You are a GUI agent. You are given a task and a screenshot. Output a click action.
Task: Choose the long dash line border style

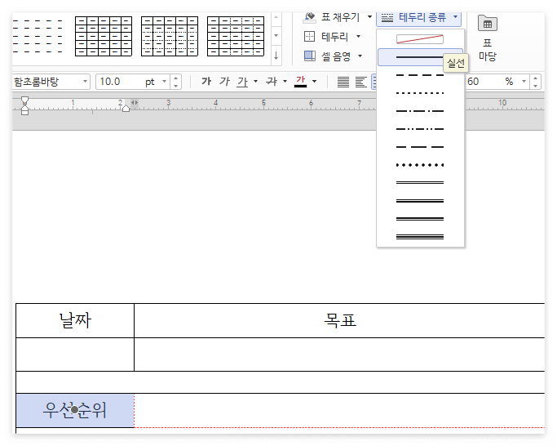(420, 147)
